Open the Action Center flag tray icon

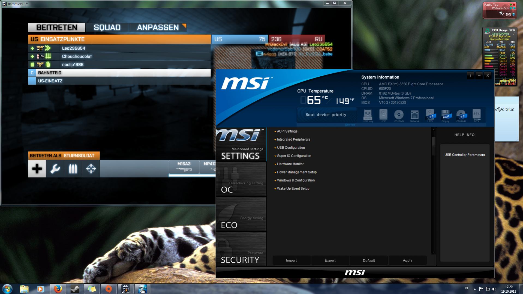[481, 289]
